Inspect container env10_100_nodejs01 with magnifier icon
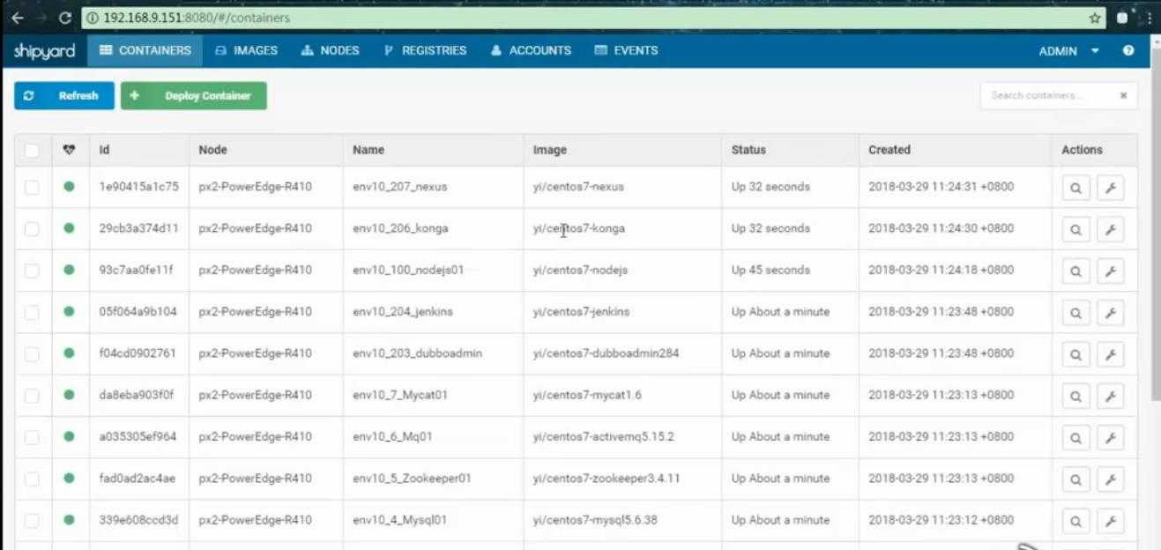Screen dimensions: 1161x550 coord(1075,271)
